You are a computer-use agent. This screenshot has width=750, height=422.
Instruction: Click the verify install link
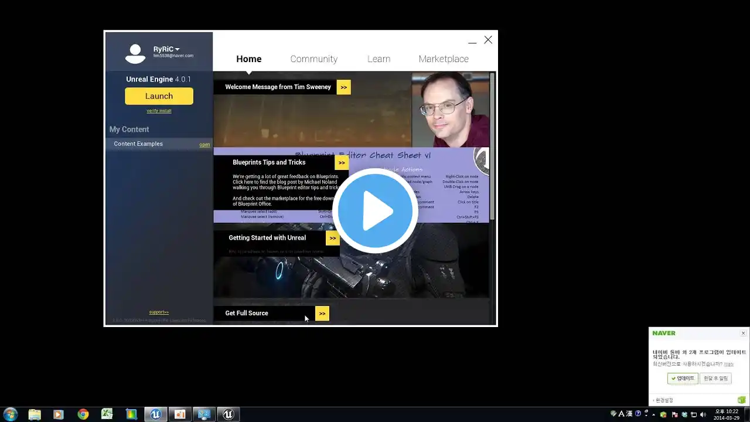click(159, 111)
